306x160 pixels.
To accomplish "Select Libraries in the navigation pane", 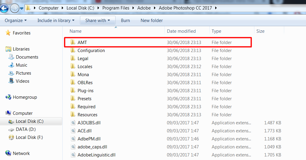I will point(21,49).
